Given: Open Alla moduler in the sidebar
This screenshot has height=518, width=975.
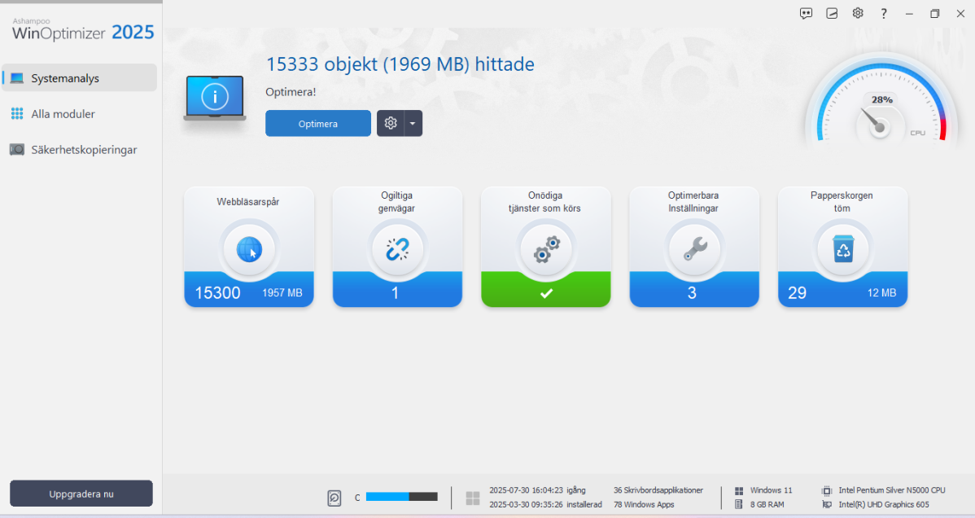Looking at the screenshot, I should coord(63,114).
